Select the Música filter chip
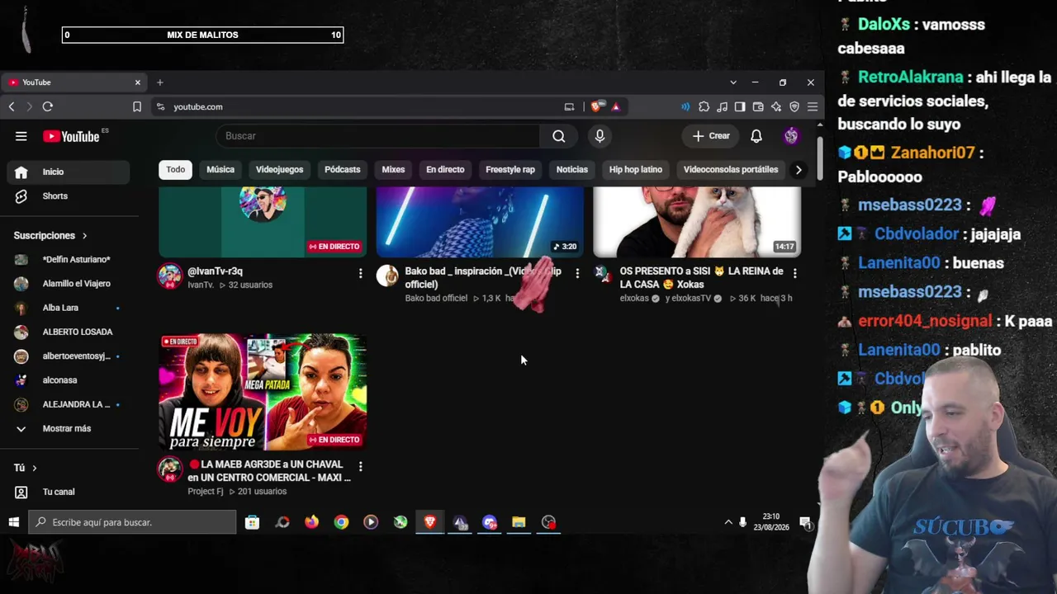Screen dimensions: 1057x594 220,170
